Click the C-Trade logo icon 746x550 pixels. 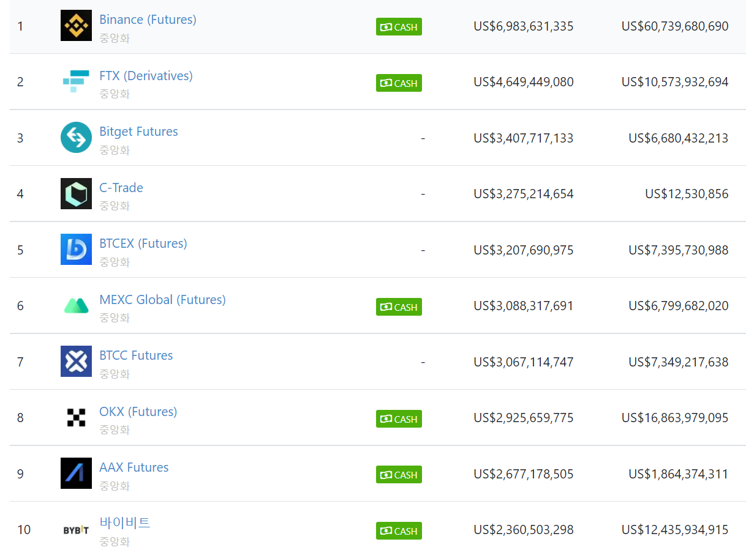76,193
